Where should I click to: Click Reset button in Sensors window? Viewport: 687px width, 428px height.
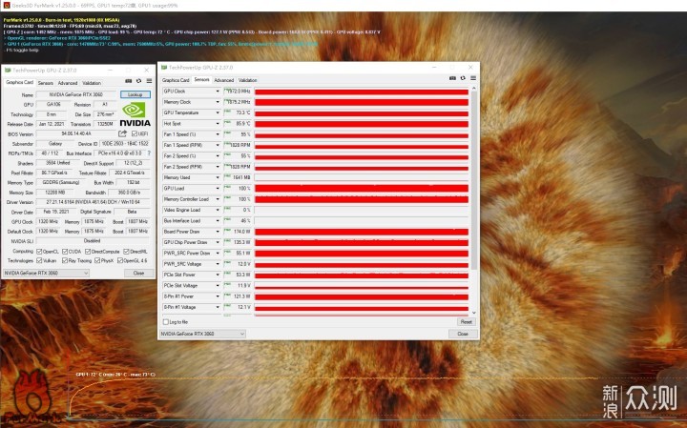click(x=467, y=322)
